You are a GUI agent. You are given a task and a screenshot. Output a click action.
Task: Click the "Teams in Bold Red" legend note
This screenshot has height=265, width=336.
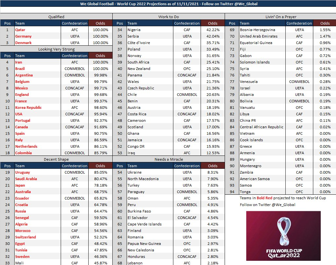[x=282, y=198]
